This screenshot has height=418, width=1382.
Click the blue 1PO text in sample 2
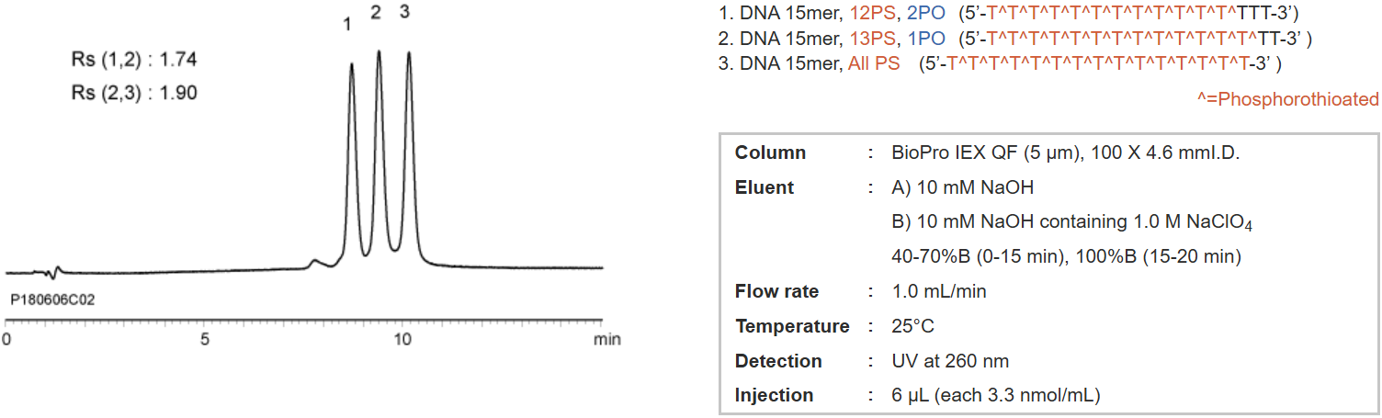[927, 40]
